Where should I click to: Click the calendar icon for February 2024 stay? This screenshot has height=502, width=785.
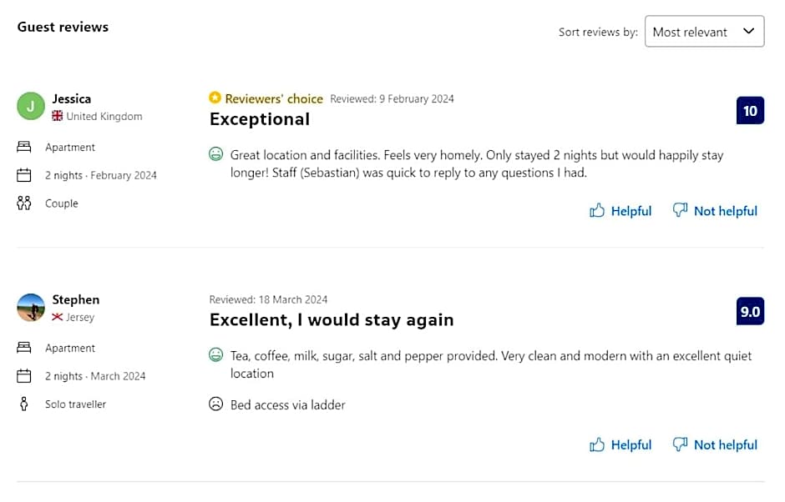24,175
